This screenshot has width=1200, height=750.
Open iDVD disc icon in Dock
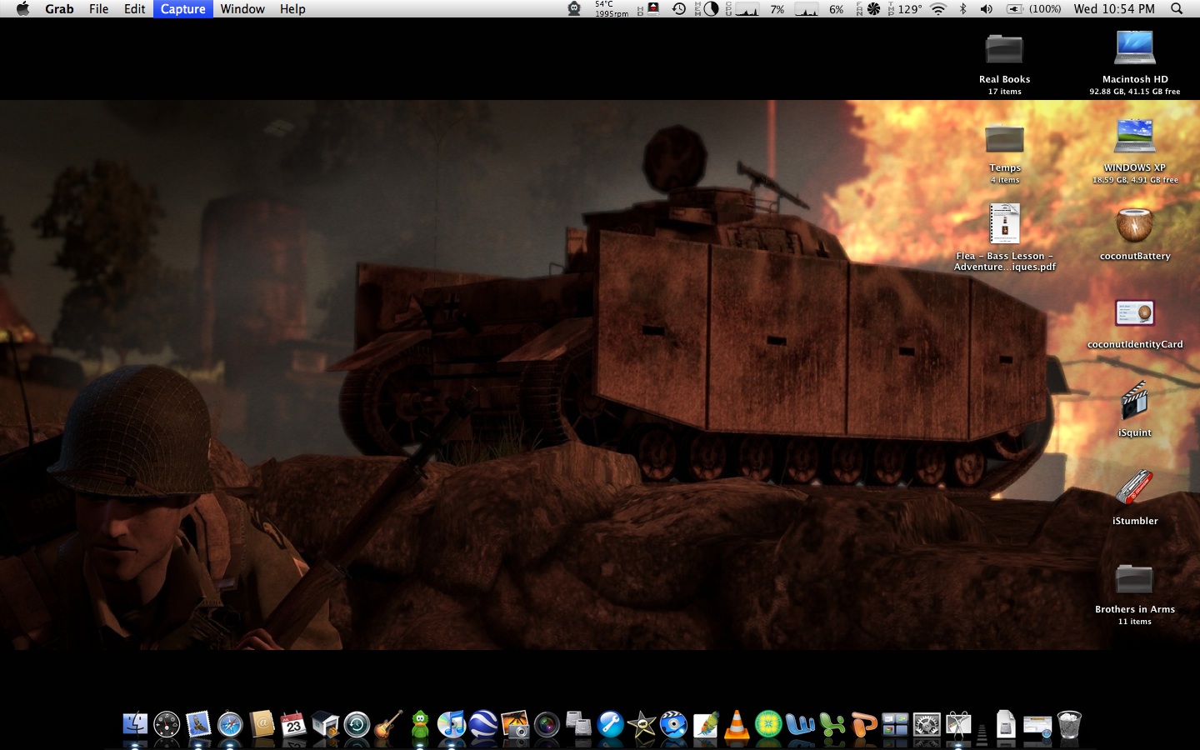click(x=673, y=725)
